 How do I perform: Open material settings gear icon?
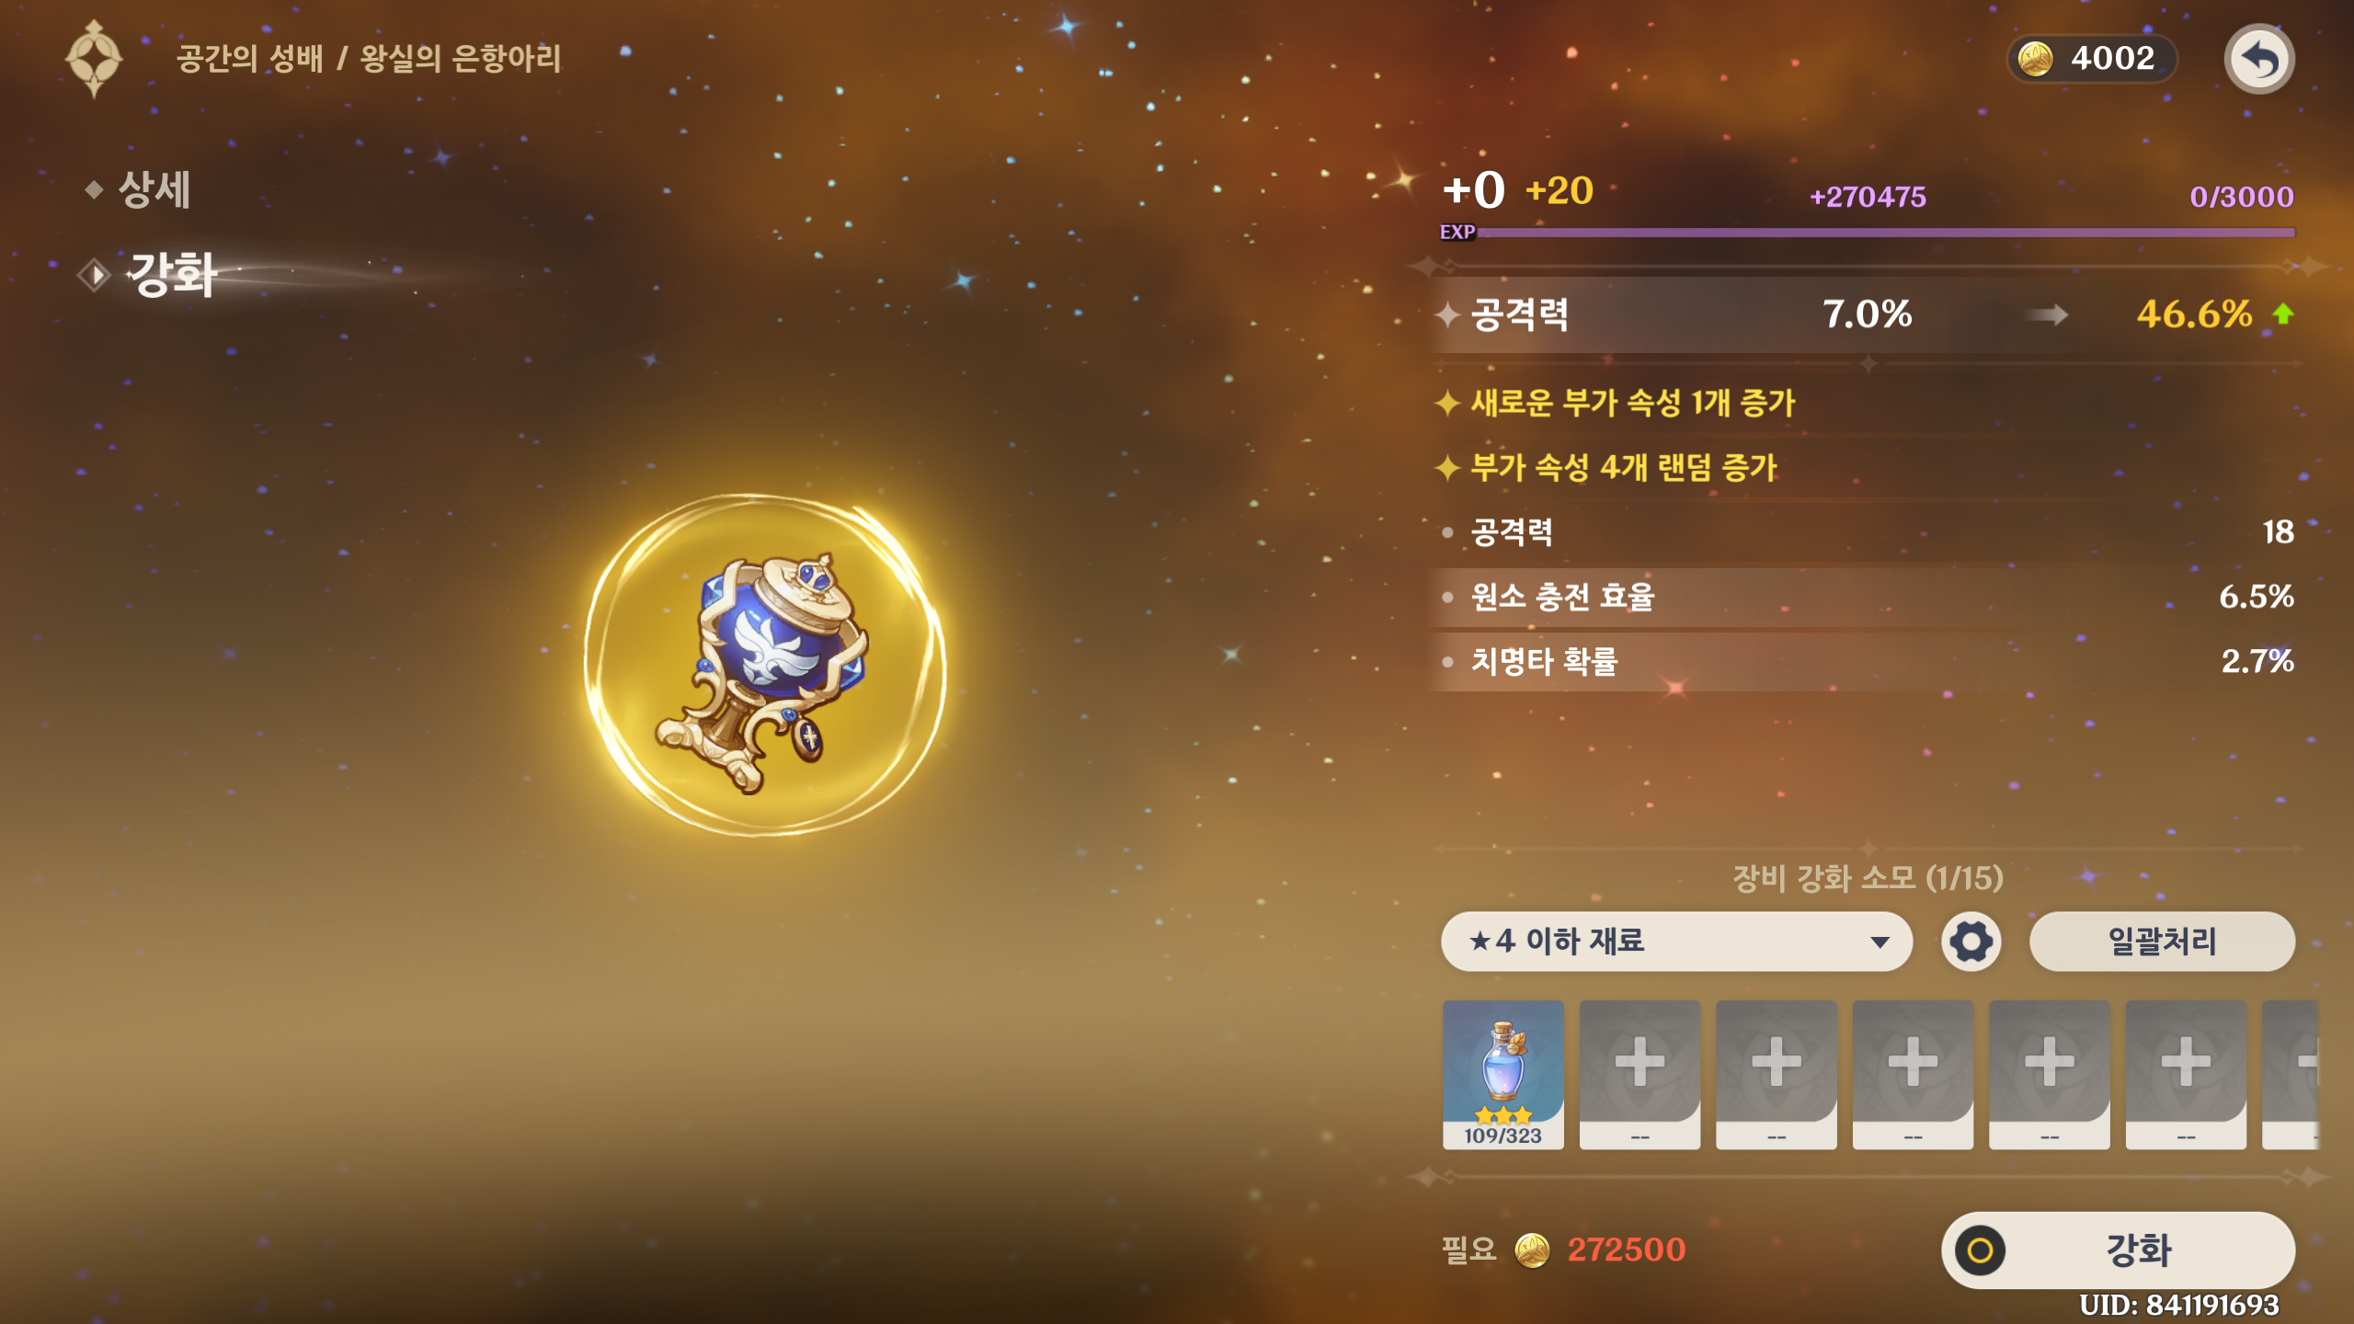pos(1971,942)
